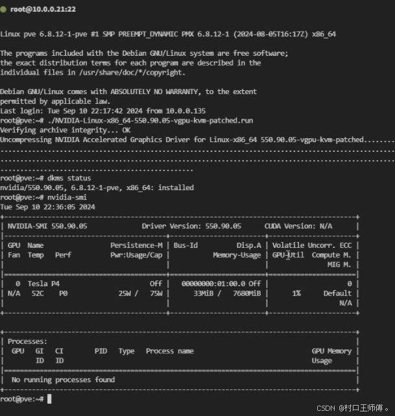Click 'NVIDIA-SMI 550.90.05' header text
395x416 pixels.
(47, 226)
